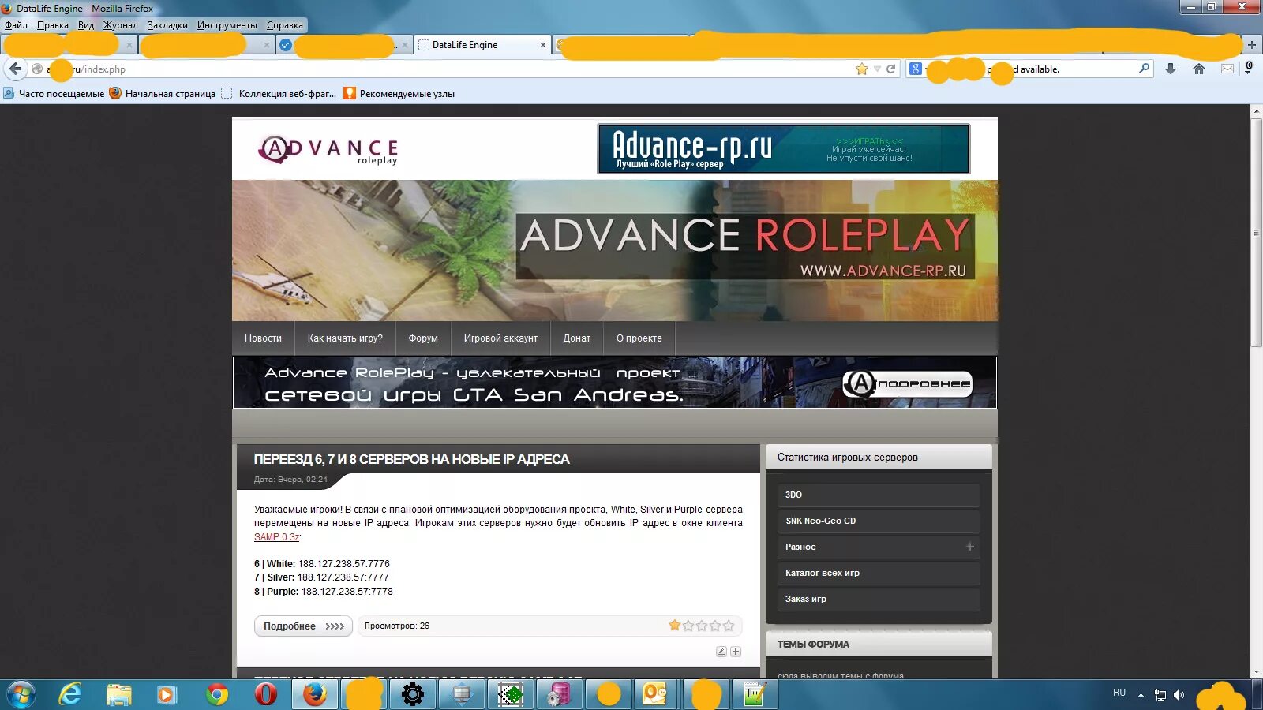Click the plus icon under the article
The height and width of the screenshot is (710, 1263).
[x=736, y=652]
